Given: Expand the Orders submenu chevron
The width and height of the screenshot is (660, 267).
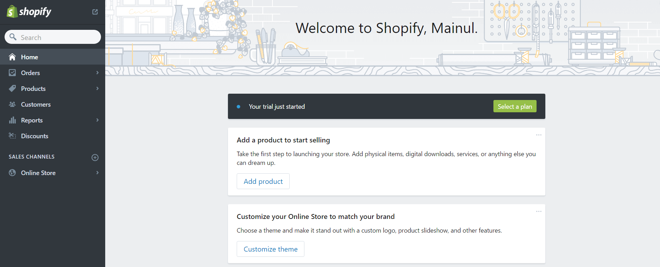Looking at the screenshot, I should coord(97,73).
